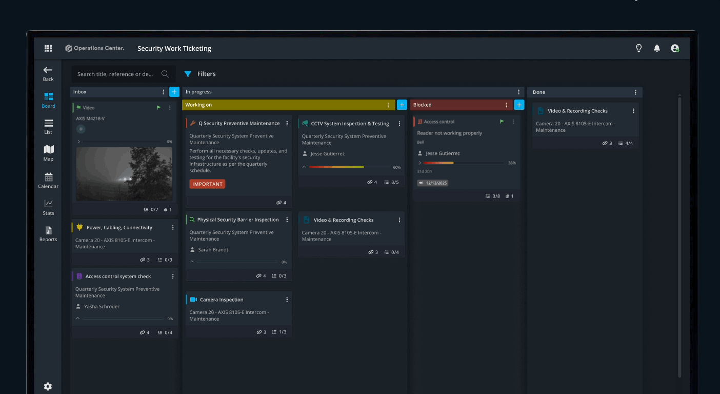Add a ticket to Inbox column

(174, 92)
